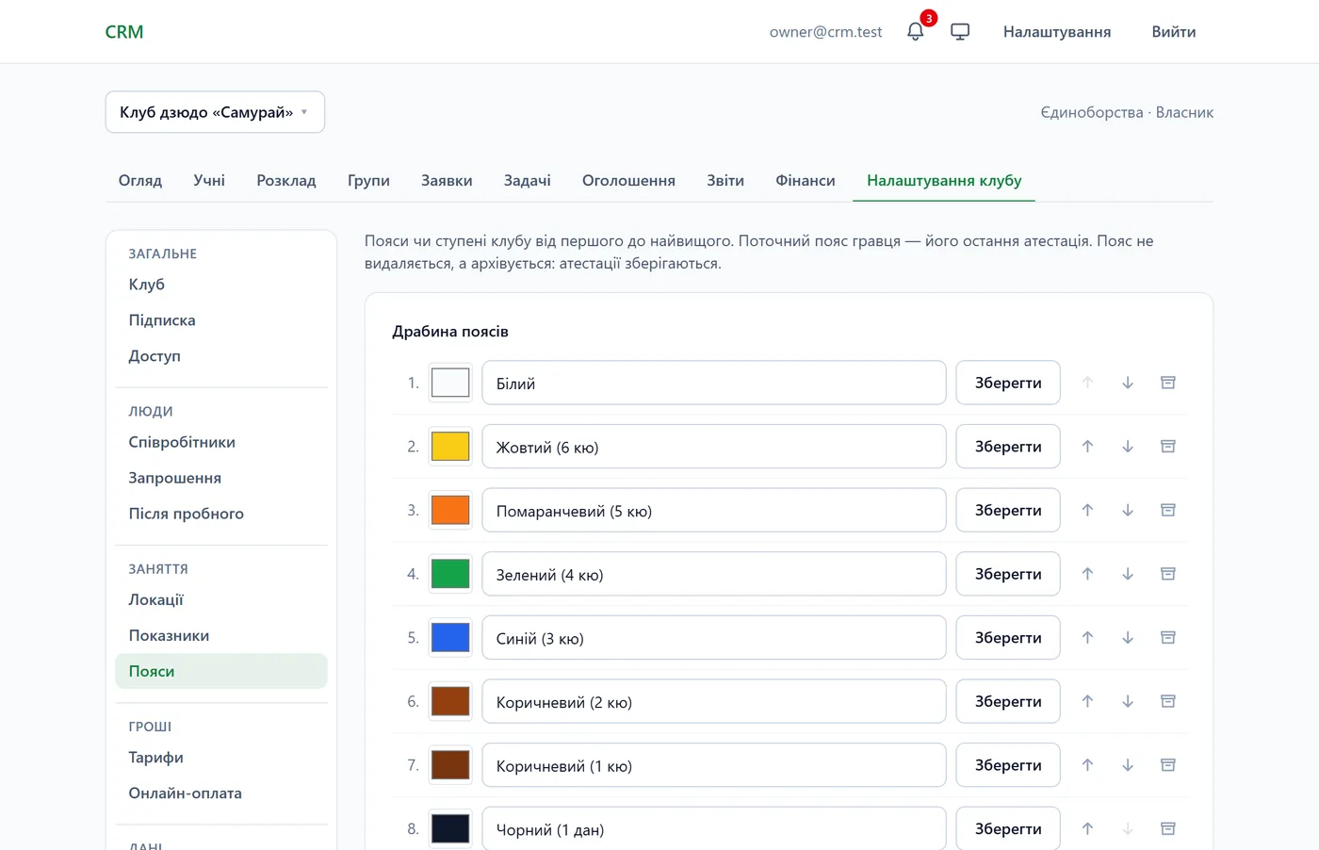This screenshot has height=850, width=1319.
Task: Edit the Помаранчевий (5 кю) name field
Action: point(714,511)
